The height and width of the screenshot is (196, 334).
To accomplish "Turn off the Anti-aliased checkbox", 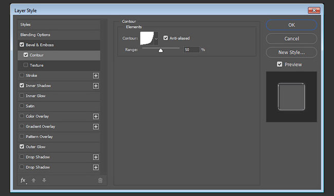I will (x=165, y=38).
